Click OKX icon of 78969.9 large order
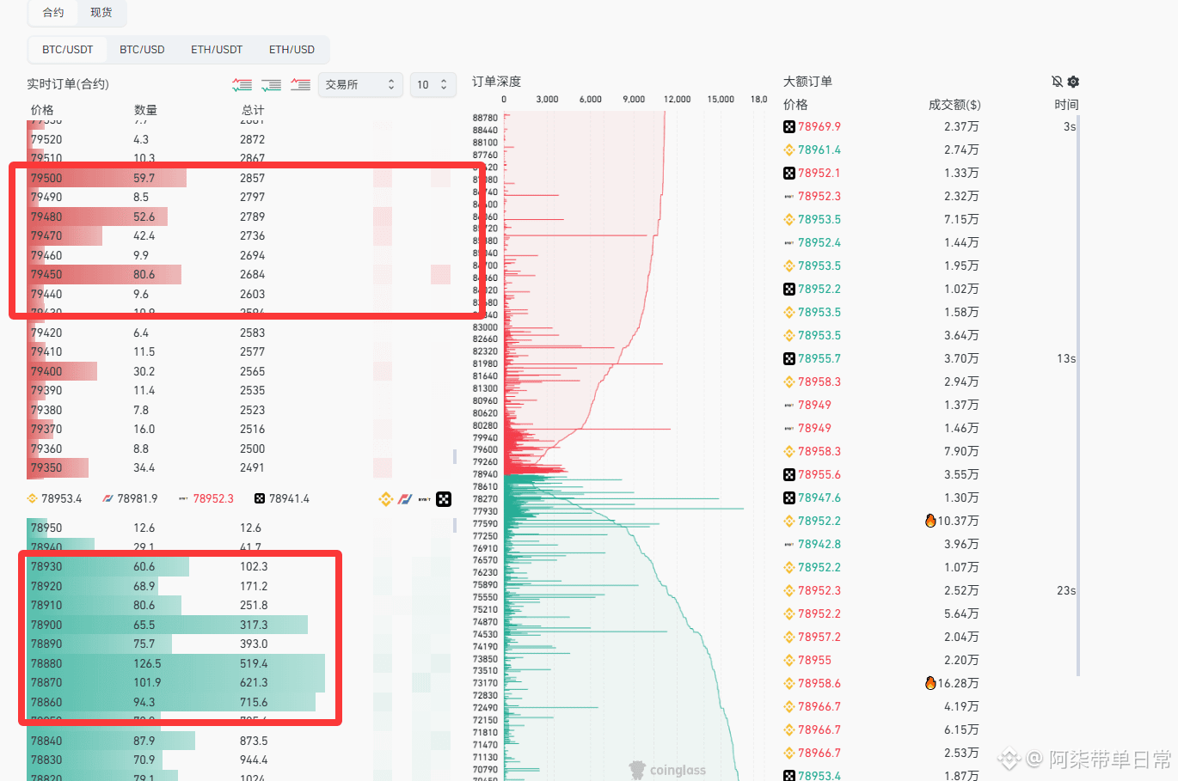Screen dimensions: 1178x781 (x=789, y=126)
